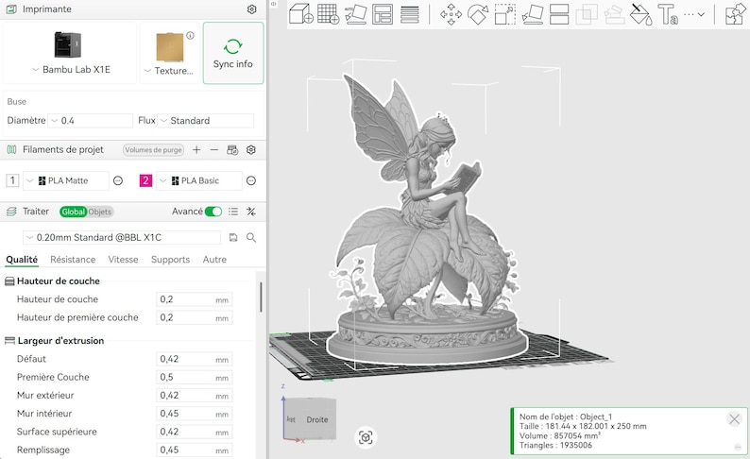Click the settings panel vertical scrollbar
Screen dimensions: 750x459
pyautogui.click(x=261, y=297)
